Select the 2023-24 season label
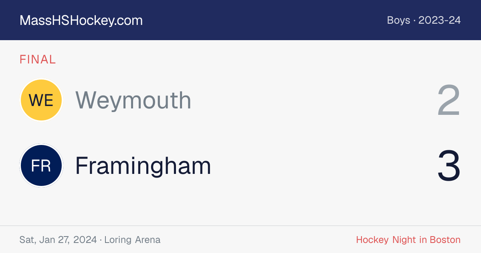This screenshot has height=253, width=481. [x=439, y=20]
